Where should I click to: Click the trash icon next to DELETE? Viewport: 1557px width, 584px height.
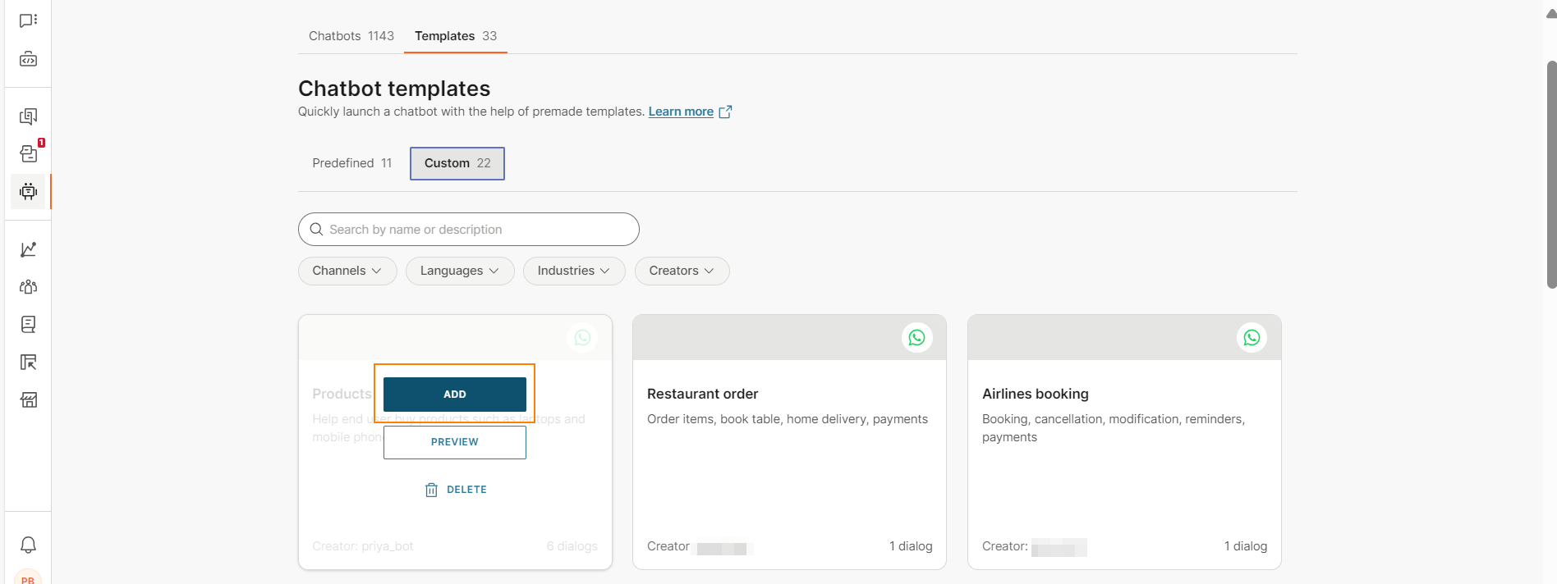[x=431, y=490]
